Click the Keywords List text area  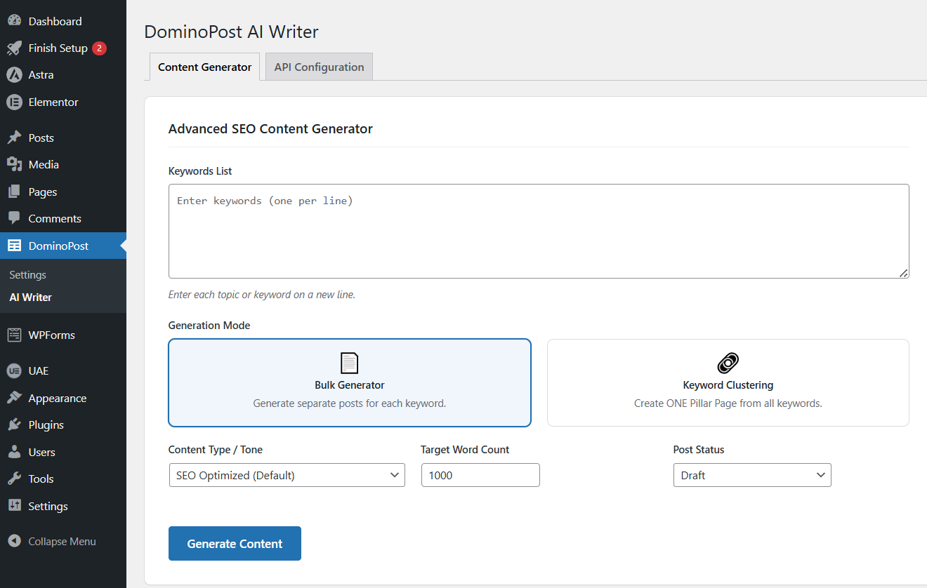pyautogui.click(x=538, y=232)
